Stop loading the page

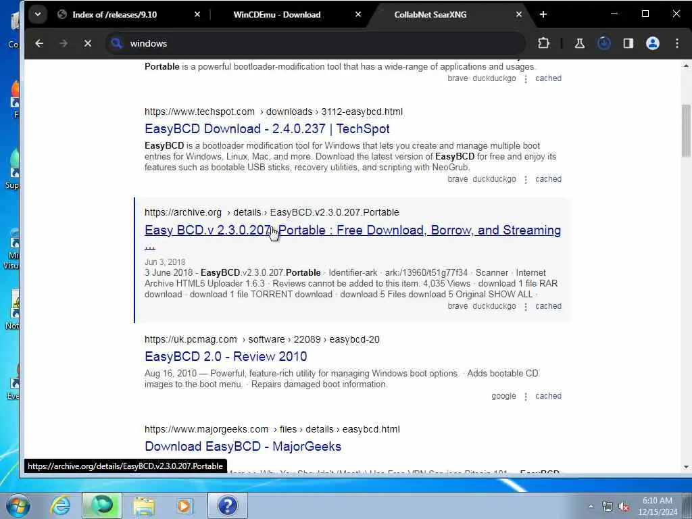[x=88, y=43]
